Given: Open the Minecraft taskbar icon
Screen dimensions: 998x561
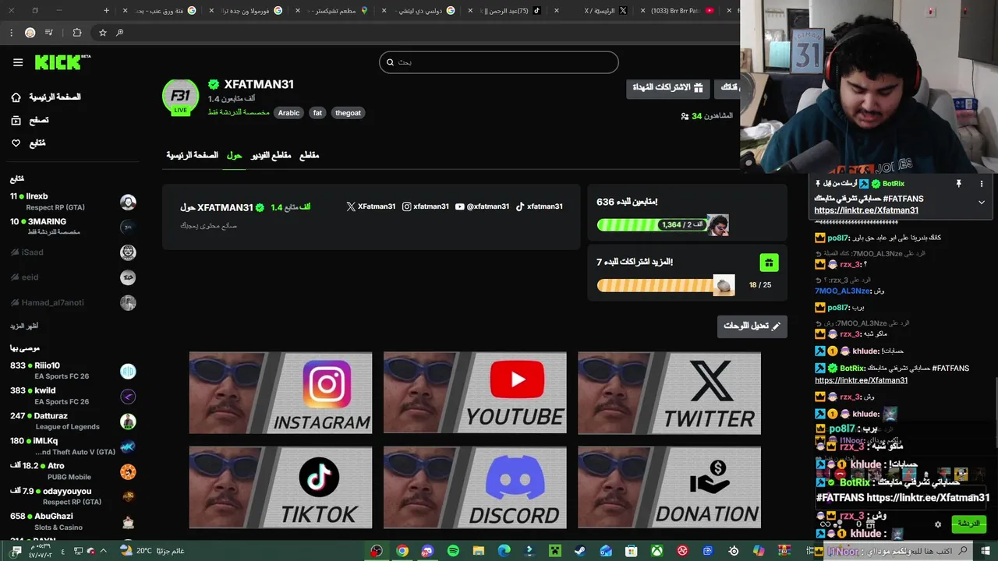Looking at the screenshot, I should point(554,551).
